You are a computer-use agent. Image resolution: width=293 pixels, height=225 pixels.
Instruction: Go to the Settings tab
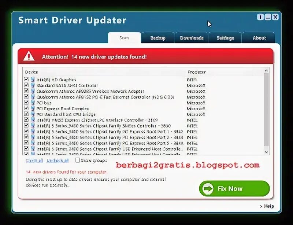(225, 38)
